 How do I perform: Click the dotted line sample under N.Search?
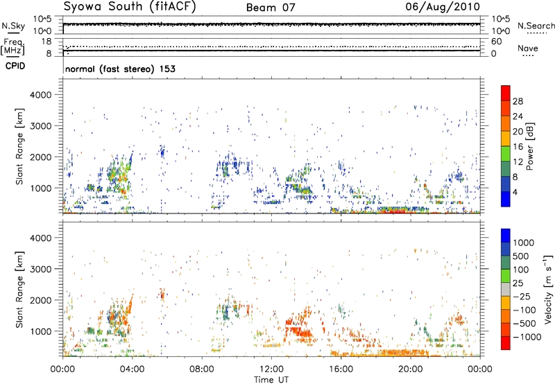coord(537,33)
